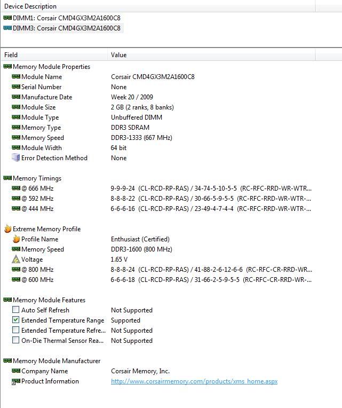Click the Corsair Memory, Inc. value
342x408 pixels.
[140, 371]
